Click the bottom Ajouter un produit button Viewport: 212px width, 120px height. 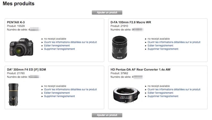107,115
